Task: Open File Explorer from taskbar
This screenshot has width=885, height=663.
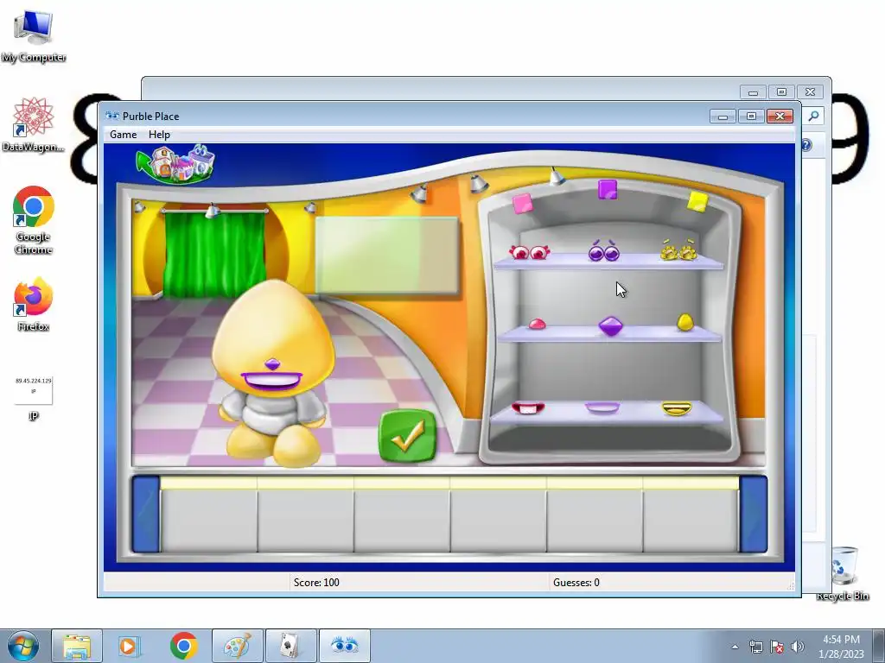Action: point(77,646)
